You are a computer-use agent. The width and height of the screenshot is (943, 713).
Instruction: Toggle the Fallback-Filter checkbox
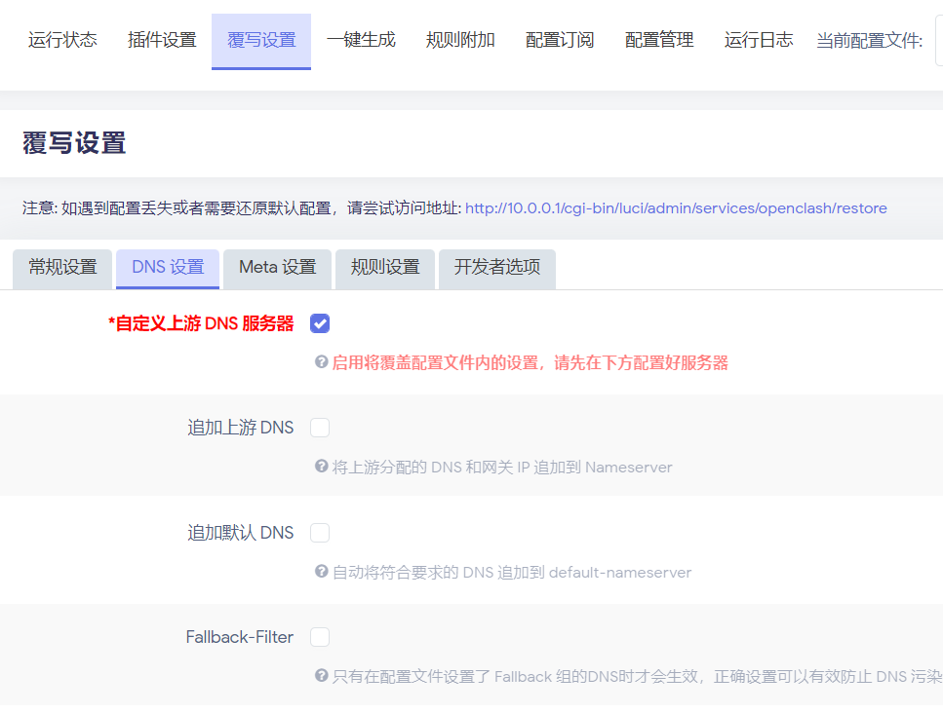[x=320, y=637]
